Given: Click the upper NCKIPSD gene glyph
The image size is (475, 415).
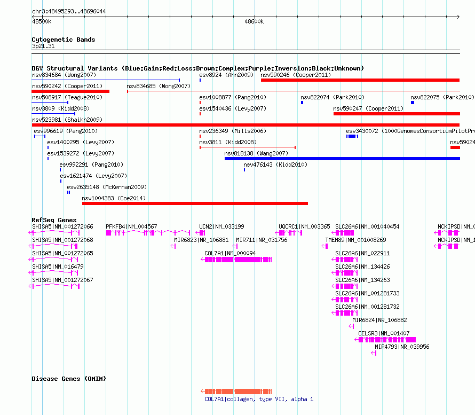Looking at the screenshot, I should pos(447,233).
